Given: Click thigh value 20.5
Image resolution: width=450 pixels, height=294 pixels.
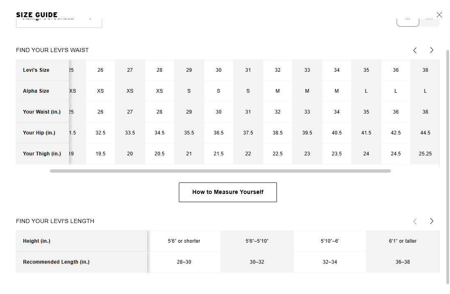Looking at the screenshot, I should [160, 154].
